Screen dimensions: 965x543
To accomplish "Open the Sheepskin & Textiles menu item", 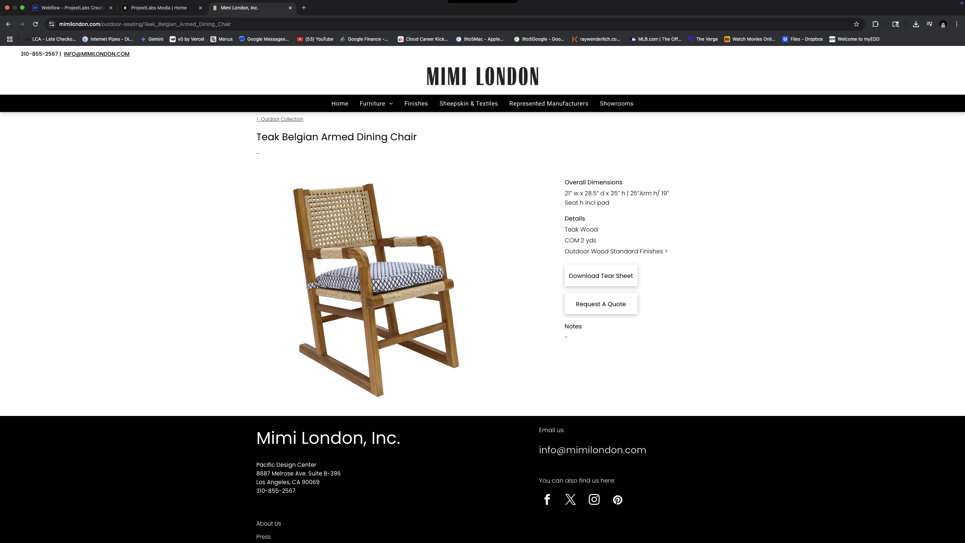I will point(469,104).
